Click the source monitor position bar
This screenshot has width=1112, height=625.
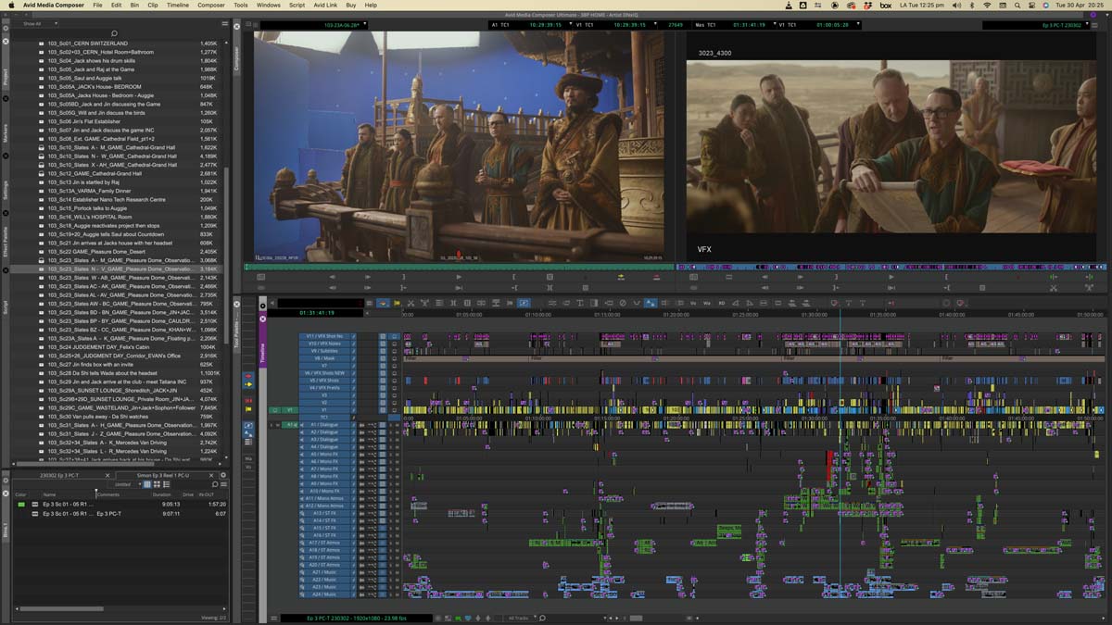[460, 267]
